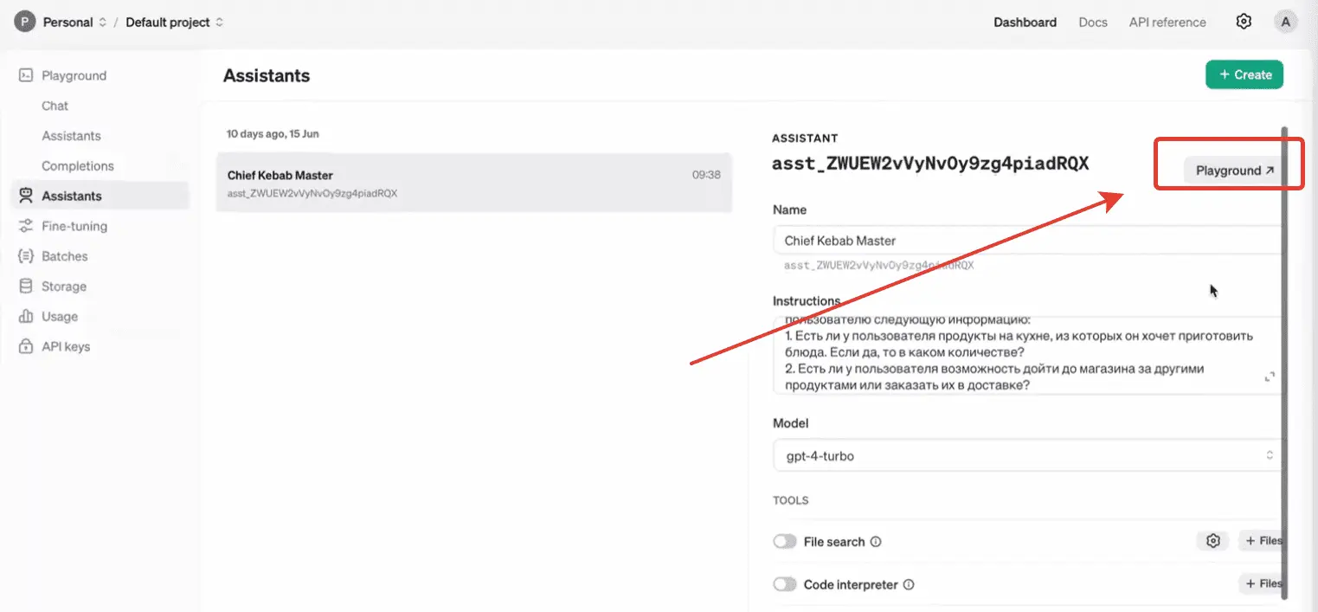The width and height of the screenshot is (1318, 612).
Task: Open the user avatar A menu
Action: pyautogui.click(x=1286, y=22)
